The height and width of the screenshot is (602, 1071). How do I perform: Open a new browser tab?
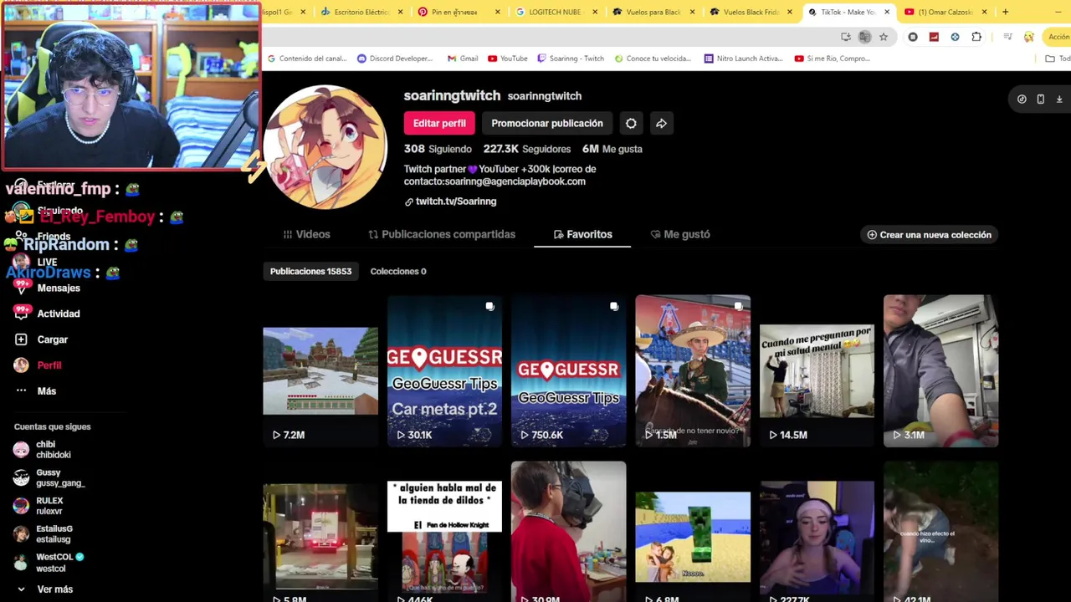tap(1005, 12)
